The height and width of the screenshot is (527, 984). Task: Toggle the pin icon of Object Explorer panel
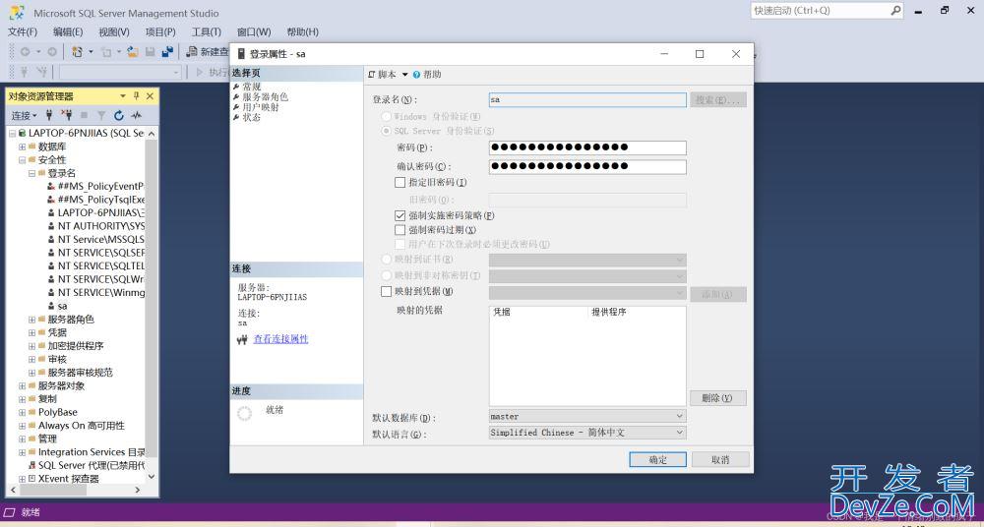click(136, 96)
